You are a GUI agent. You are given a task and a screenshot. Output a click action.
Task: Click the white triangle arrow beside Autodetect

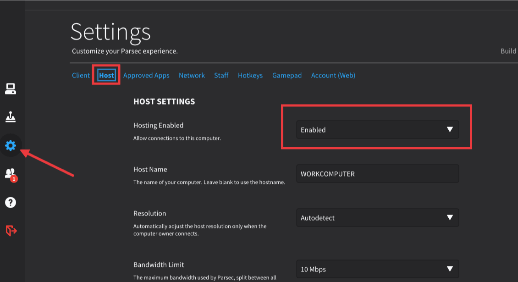click(450, 218)
